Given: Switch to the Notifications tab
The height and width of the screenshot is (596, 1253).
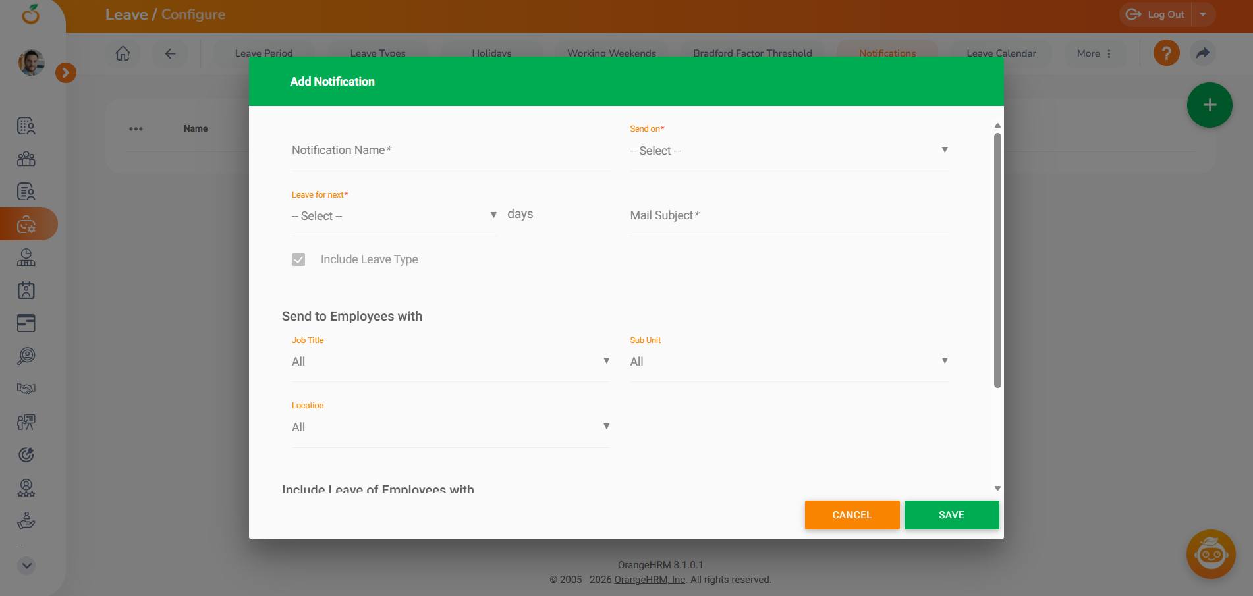Looking at the screenshot, I should pyautogui.click(x=887, y=53).
